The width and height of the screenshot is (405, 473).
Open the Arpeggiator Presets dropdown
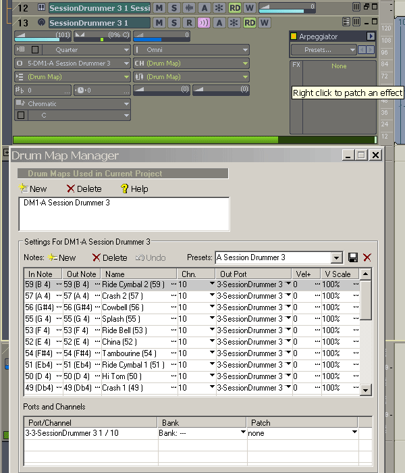coord(323,50)
